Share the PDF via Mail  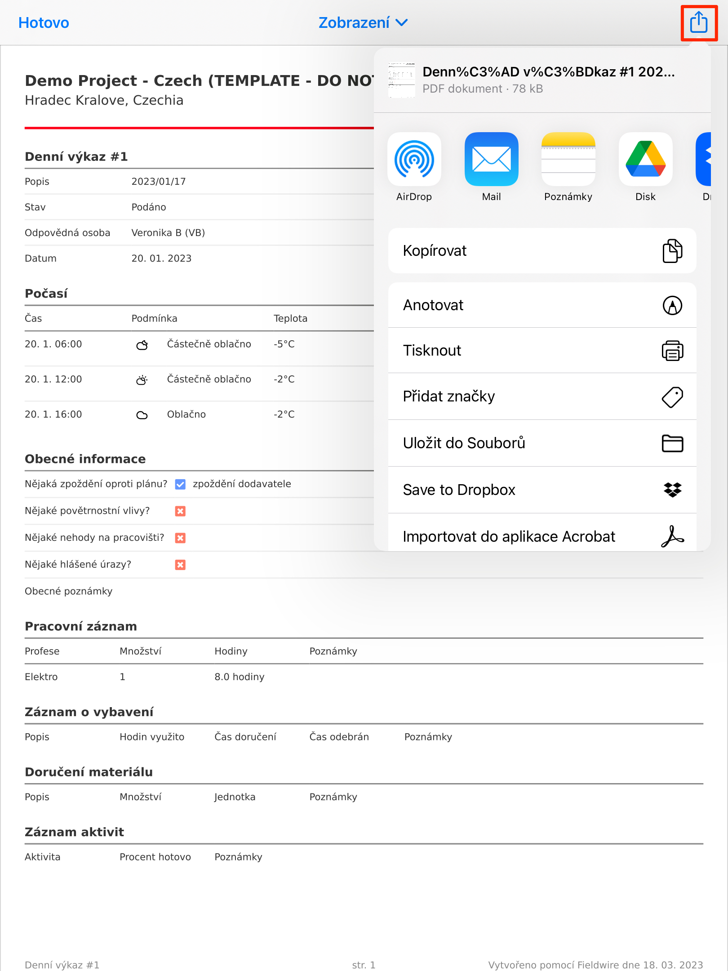point(491,167)
